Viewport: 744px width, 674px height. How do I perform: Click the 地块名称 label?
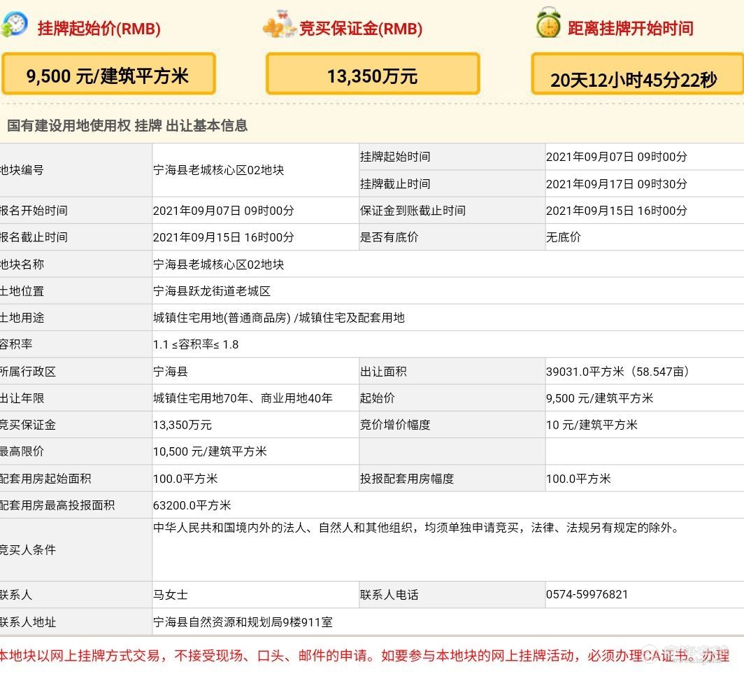click(22, 264)
